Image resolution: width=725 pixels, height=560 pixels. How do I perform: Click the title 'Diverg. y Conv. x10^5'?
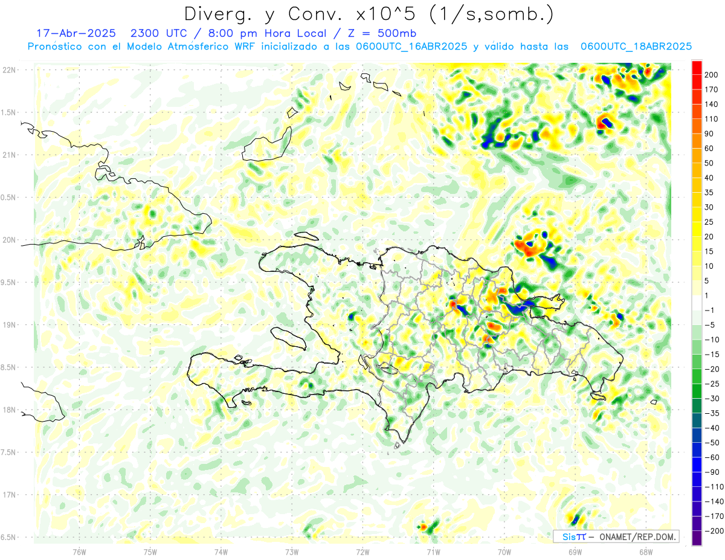(297, 14)
